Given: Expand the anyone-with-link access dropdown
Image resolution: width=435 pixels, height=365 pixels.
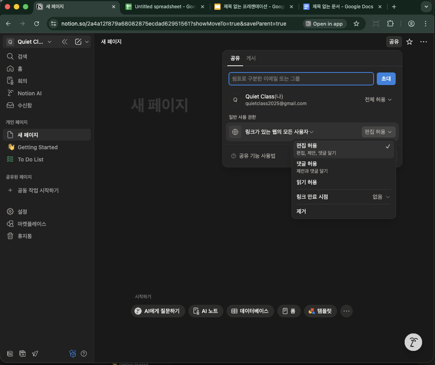Looking at the screenshot, I should click(x=279, y=132).
